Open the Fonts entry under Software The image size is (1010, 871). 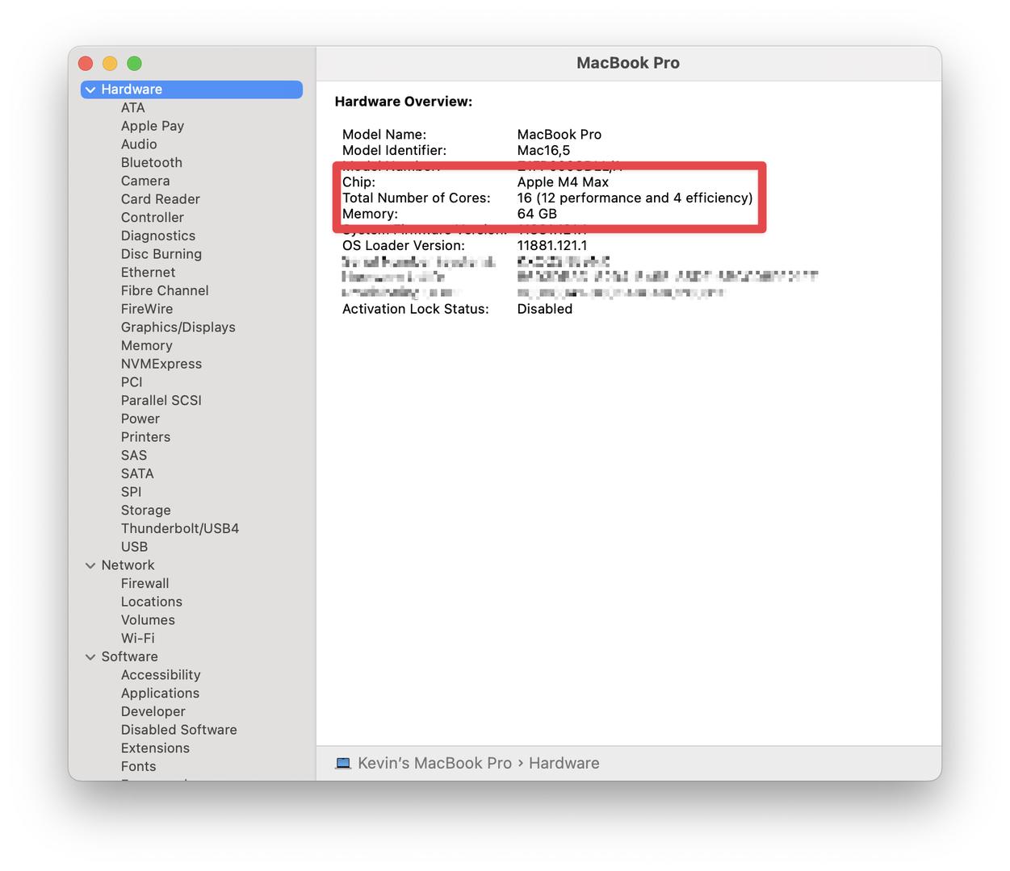(138, 767)
